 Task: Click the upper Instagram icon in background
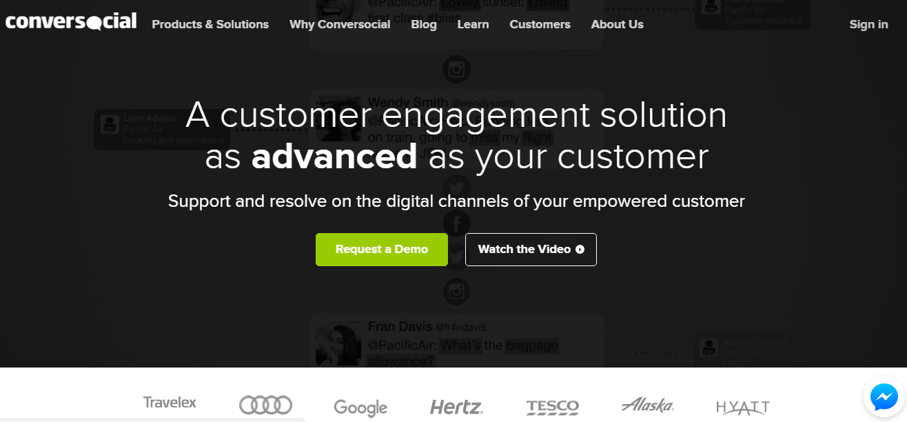point(456,69)
